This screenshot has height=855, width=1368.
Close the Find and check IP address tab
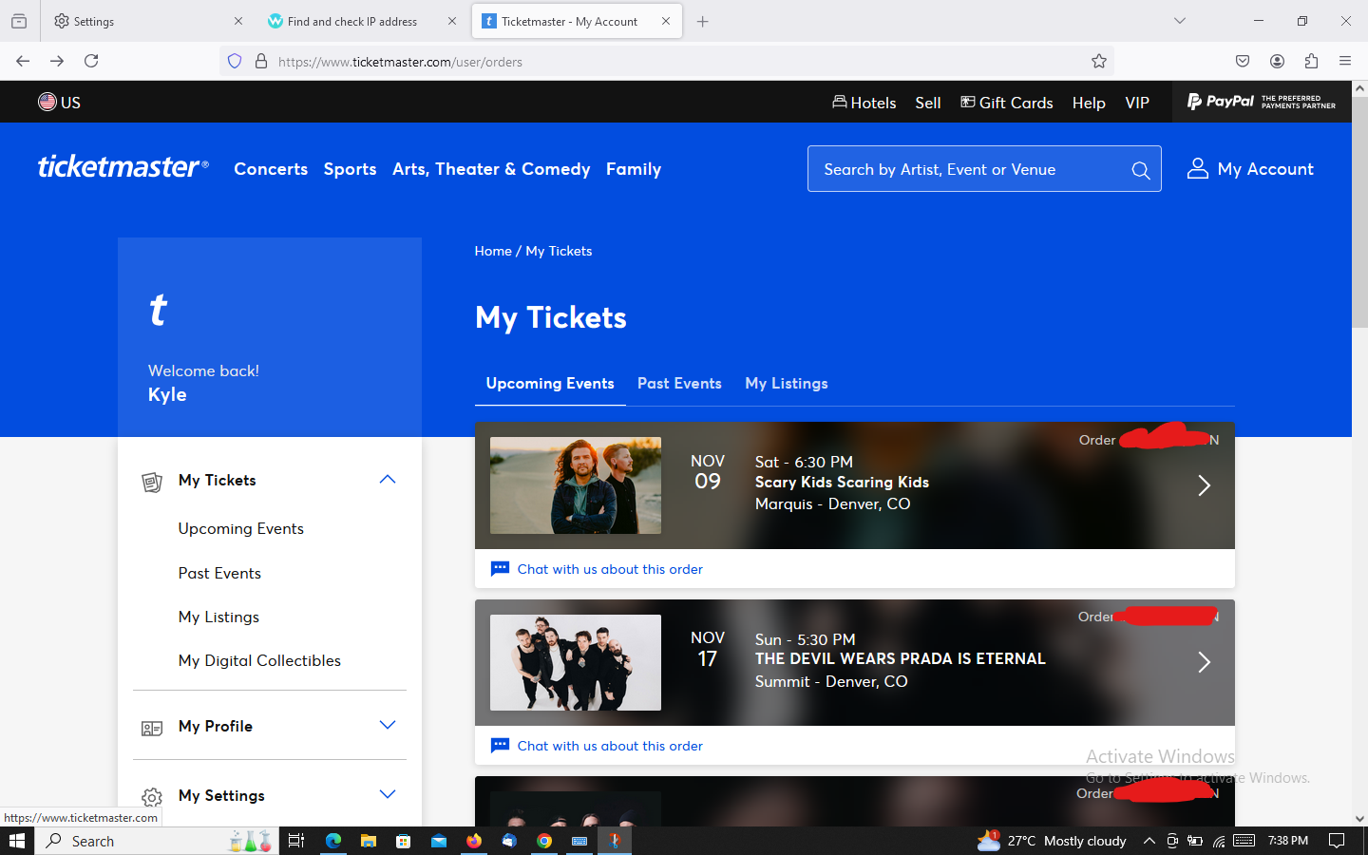pos(452,21)
